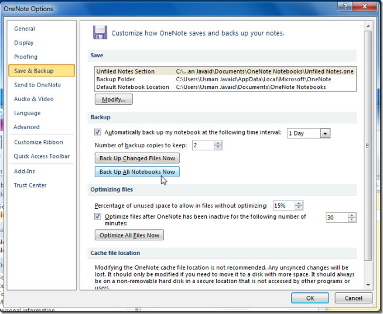383x314 pixels.
Task: Increase number of backup copies to keep
Action: 218,143
